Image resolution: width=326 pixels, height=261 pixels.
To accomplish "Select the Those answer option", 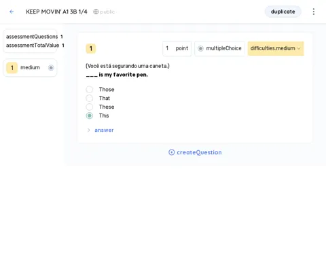I will point(90,90).
